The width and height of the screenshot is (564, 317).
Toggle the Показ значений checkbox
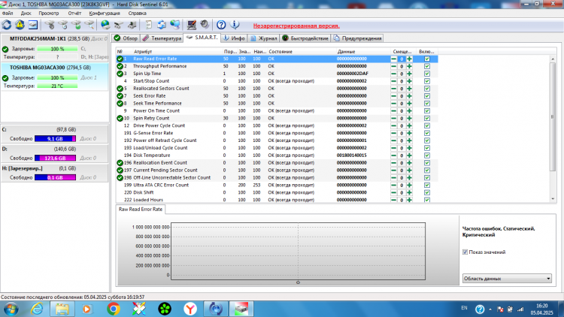pos(465,252)
